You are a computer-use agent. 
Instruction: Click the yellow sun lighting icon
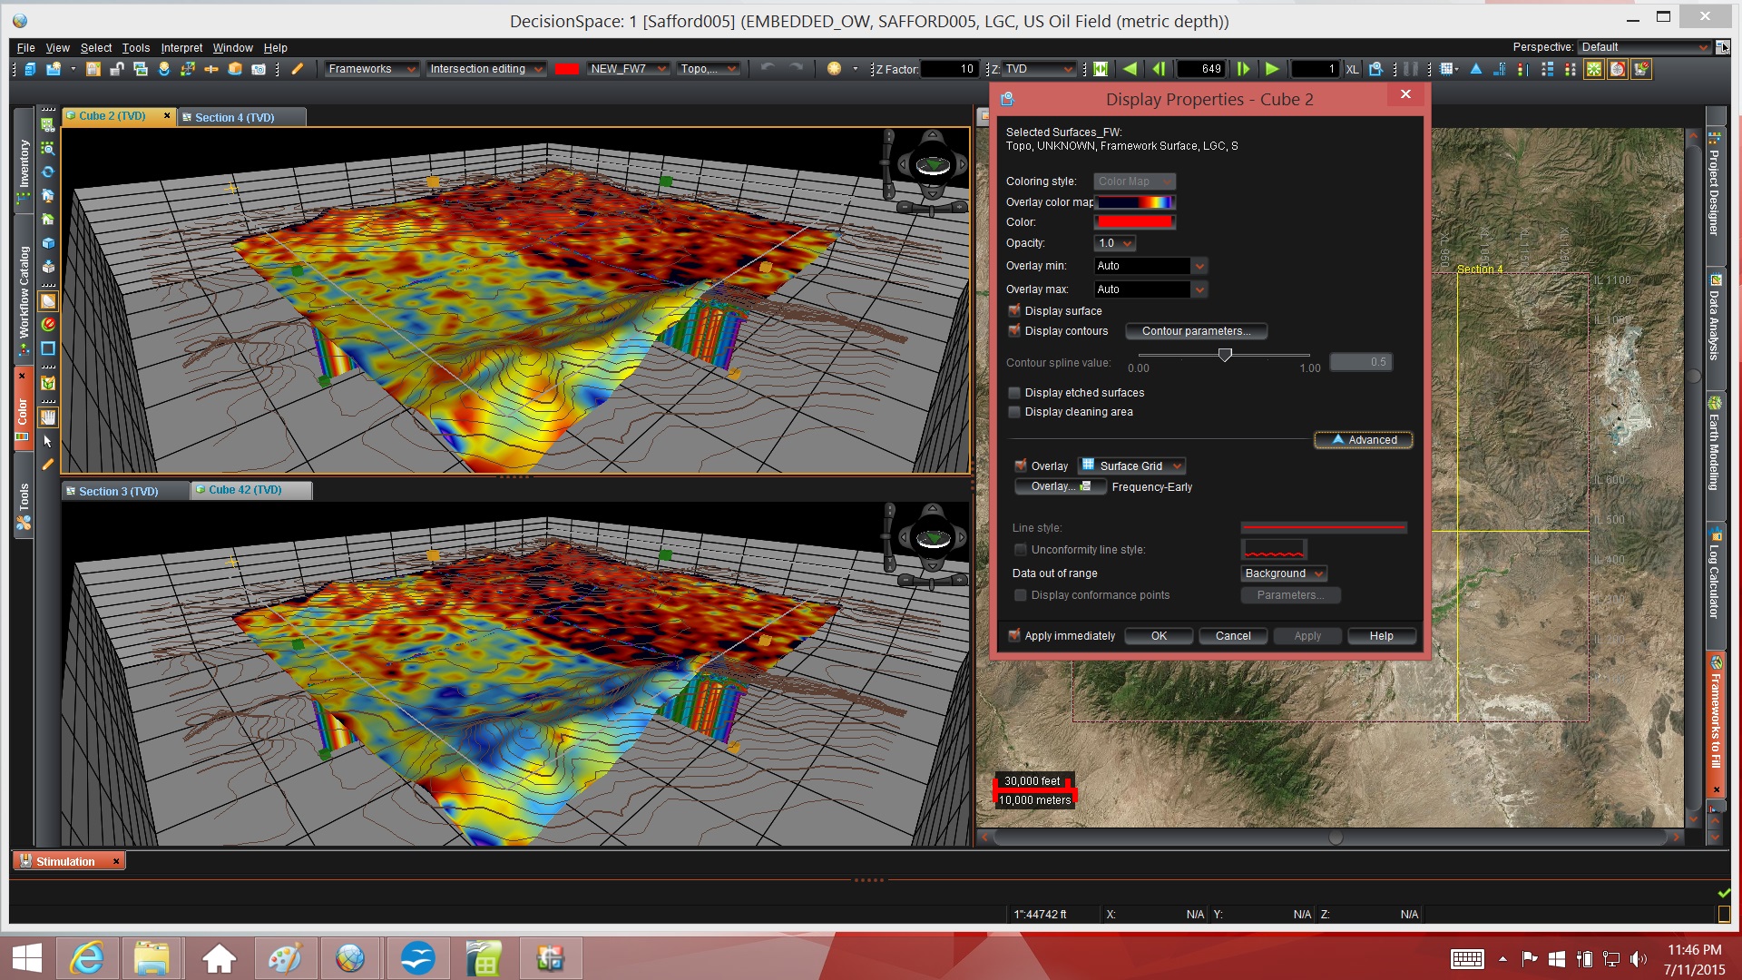pos(834,68)
